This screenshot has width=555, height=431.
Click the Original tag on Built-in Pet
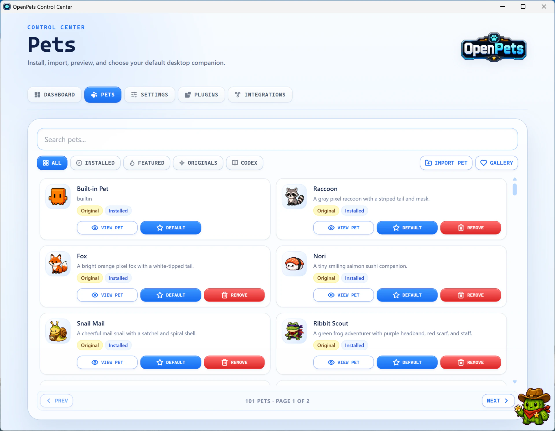(90, 211)
